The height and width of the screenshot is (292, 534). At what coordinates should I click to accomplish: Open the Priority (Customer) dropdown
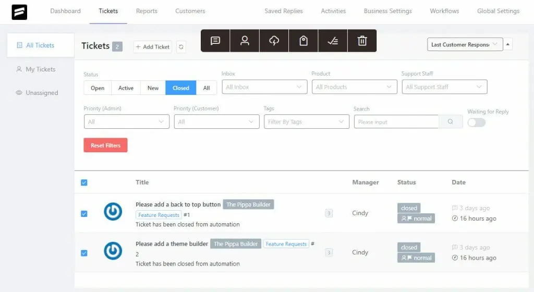click(x=216, y=121)
